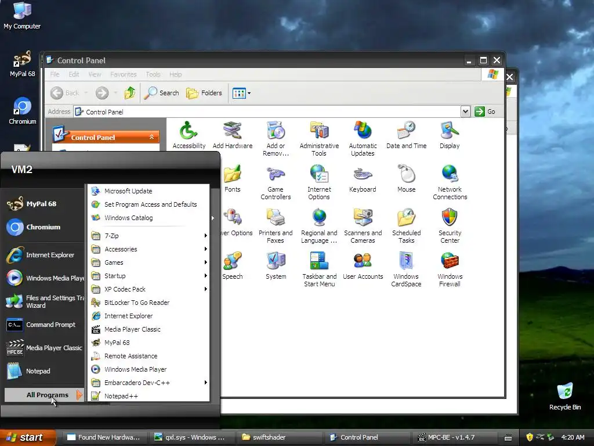Image resolution: width=594 pixels, height=446 pixels.
Task: Open Security Center icon
Action: (x=450, y=226)
